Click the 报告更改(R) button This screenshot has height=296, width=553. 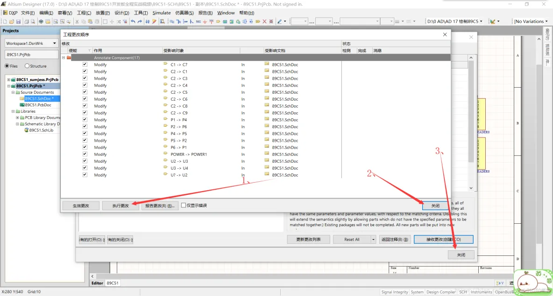click(160, 206)
